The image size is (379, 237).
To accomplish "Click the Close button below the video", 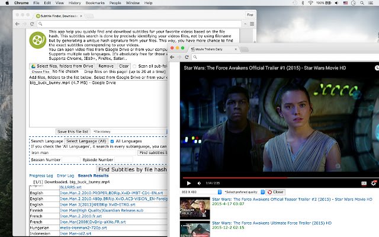I will click(x=275, y=192).
